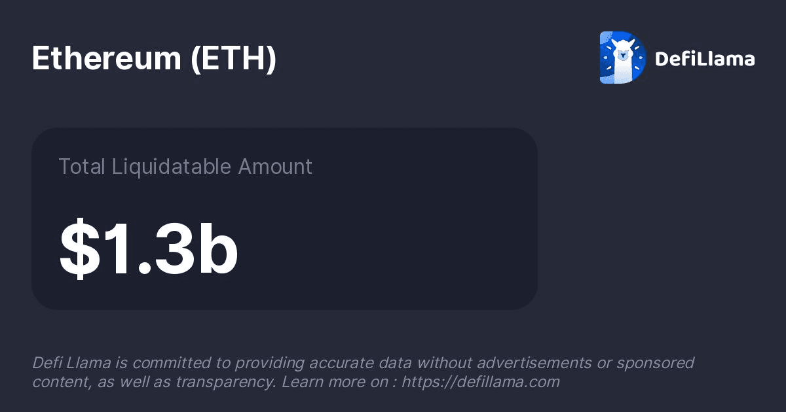Open the https://defillama.com link

(x=481, y=382)
